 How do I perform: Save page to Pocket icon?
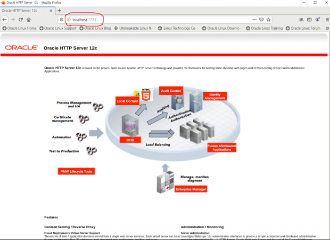pyautogui.click(x=261, y=20)
